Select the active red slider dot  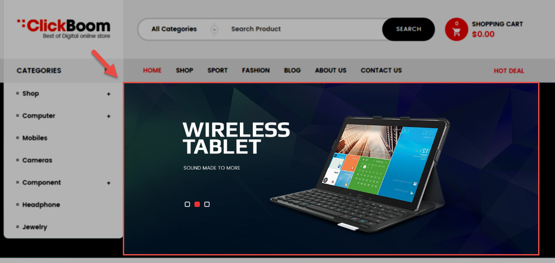click(x=197, y=204)
